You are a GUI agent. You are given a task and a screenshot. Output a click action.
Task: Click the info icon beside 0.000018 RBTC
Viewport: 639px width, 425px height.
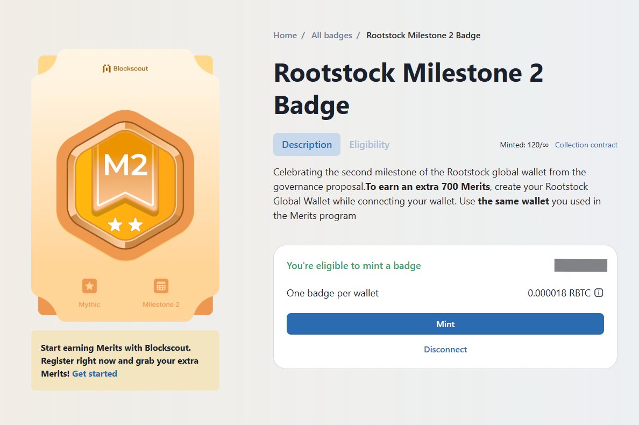pos(599,293)
